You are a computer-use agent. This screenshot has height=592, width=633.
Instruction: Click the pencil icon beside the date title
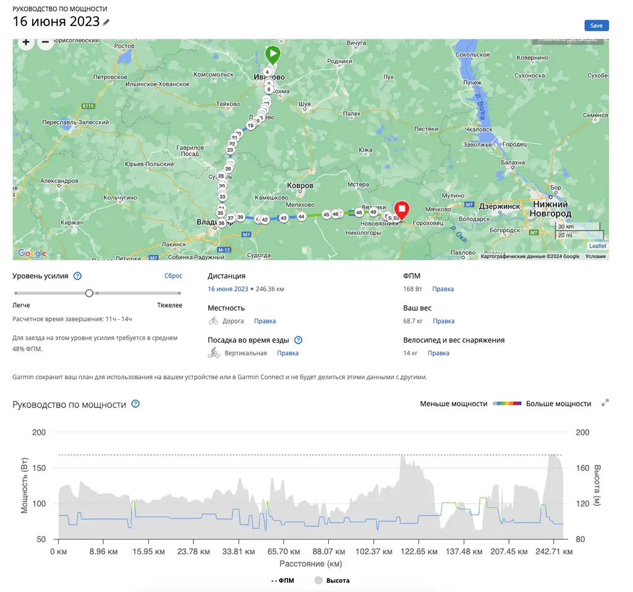pos(106,22)
